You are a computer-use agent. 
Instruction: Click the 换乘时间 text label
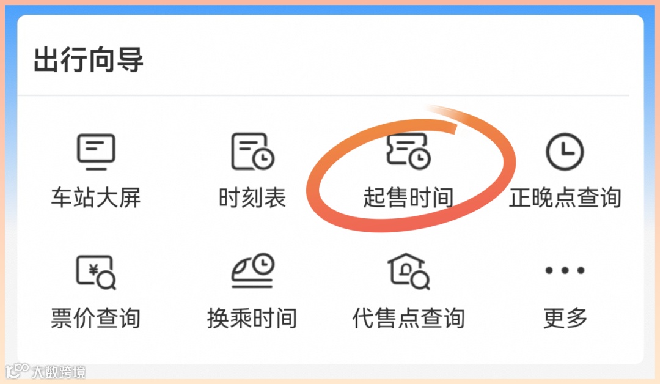252,318
